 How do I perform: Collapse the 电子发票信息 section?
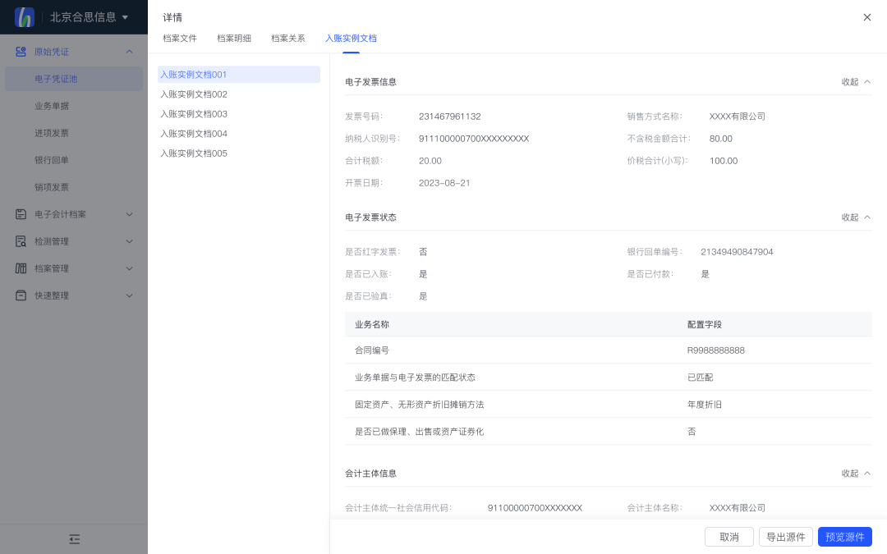click(x=856, y=82)
